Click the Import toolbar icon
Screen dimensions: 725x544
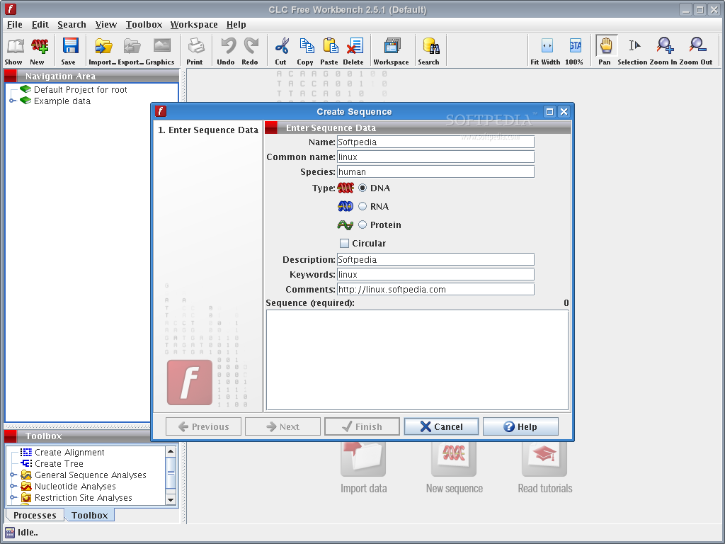(x=103, y=47)
